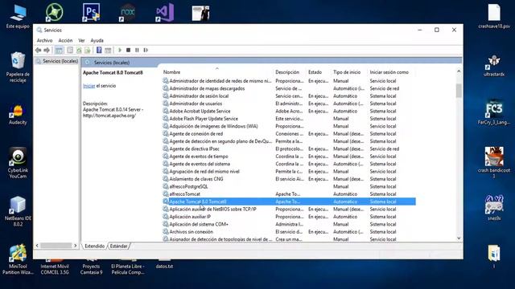515x289 pixels.
Task: Open the Ayuda menu
Action: coord(97,40)
